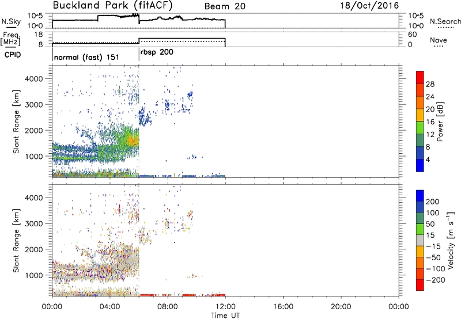Click the 'Nave' legend label
Viewport: 461px width, 319px height.
point(439,40)
